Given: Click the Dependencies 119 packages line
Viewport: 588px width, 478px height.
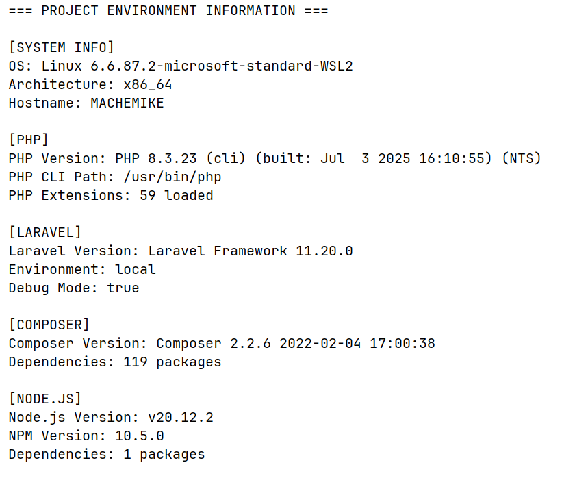Looking at the screenshot, I should (x=115, y=362).
